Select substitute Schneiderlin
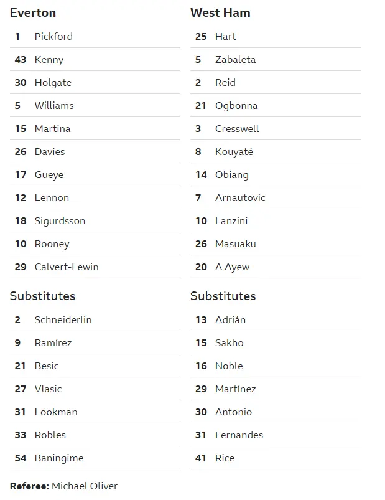Screen dimensions: 385x500 click(x=63, y=320)
